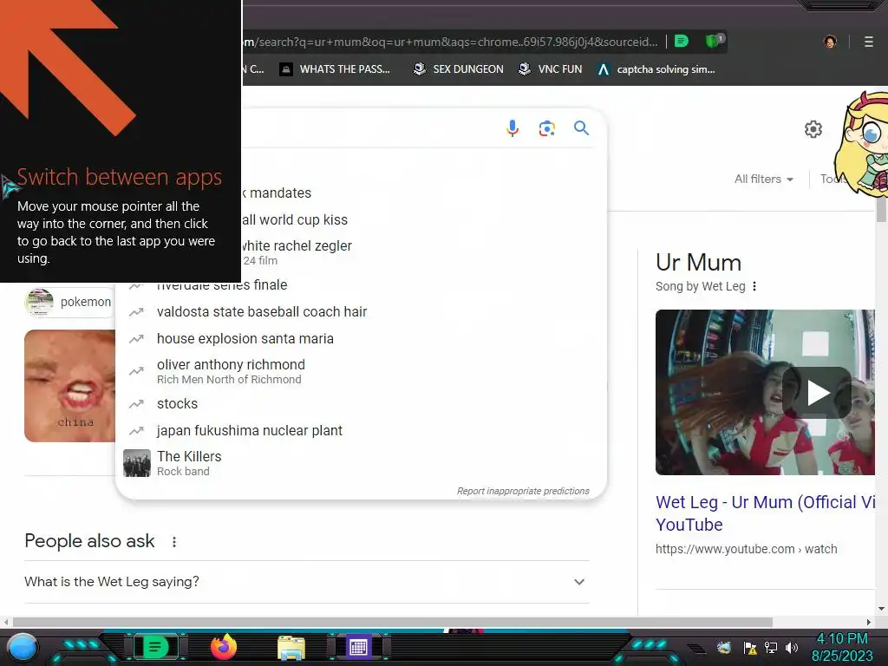Select suggestion ending 'white rachel zegler'
This screenshot has width=888, height=666.
point(297,245)
